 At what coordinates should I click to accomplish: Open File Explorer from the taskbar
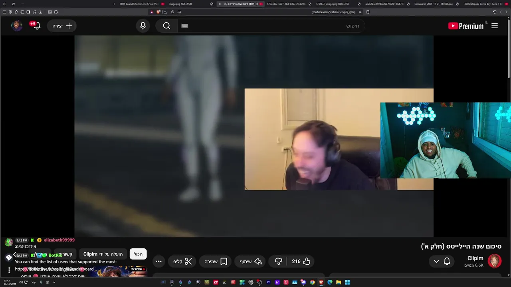click(x=339, y=282)
